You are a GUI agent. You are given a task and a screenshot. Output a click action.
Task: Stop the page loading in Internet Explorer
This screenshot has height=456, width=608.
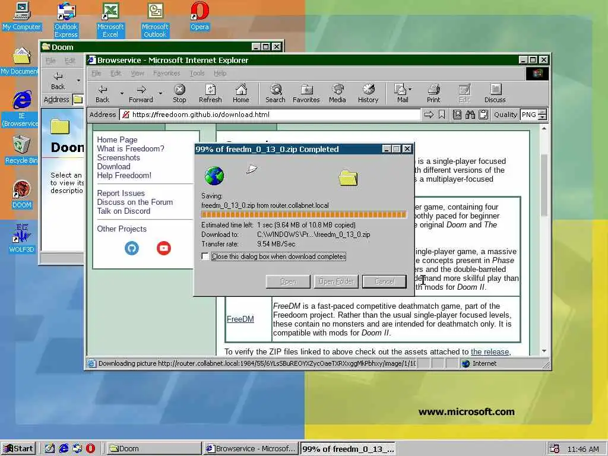coord(179,93)
